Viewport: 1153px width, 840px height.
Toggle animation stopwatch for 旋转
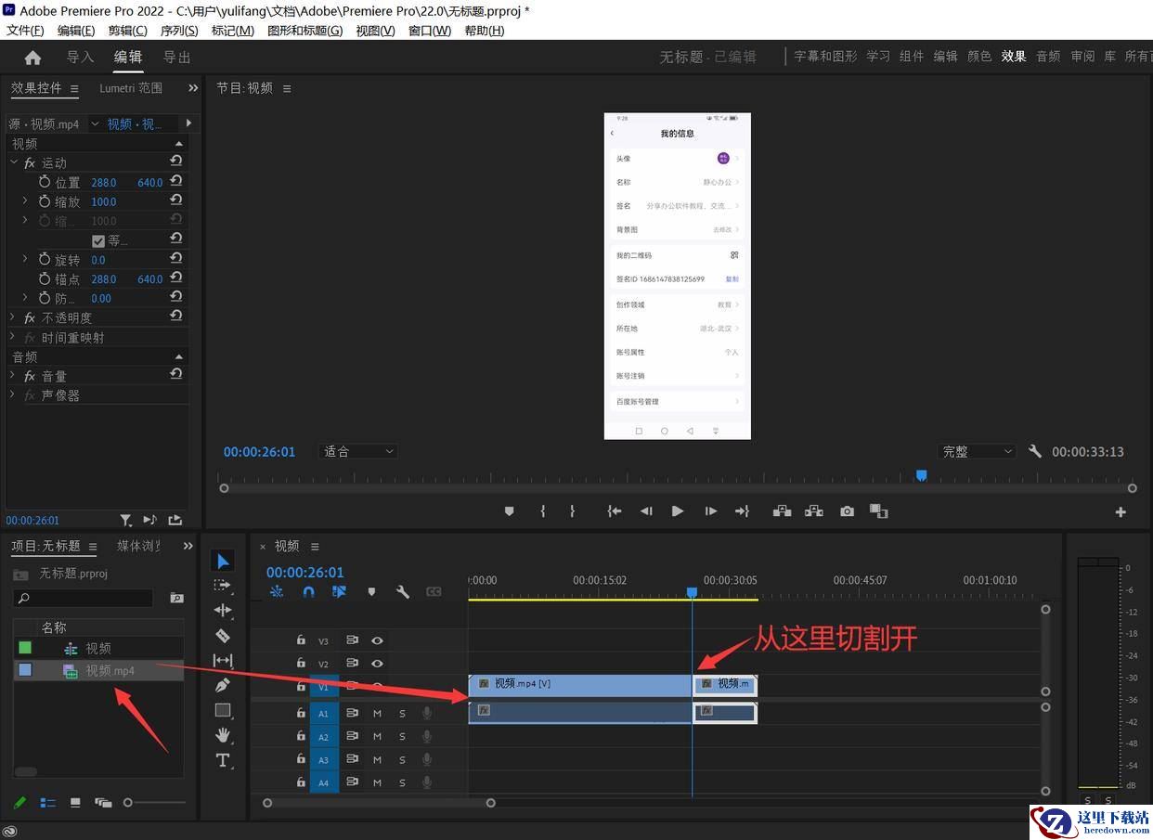click(45, 260)
